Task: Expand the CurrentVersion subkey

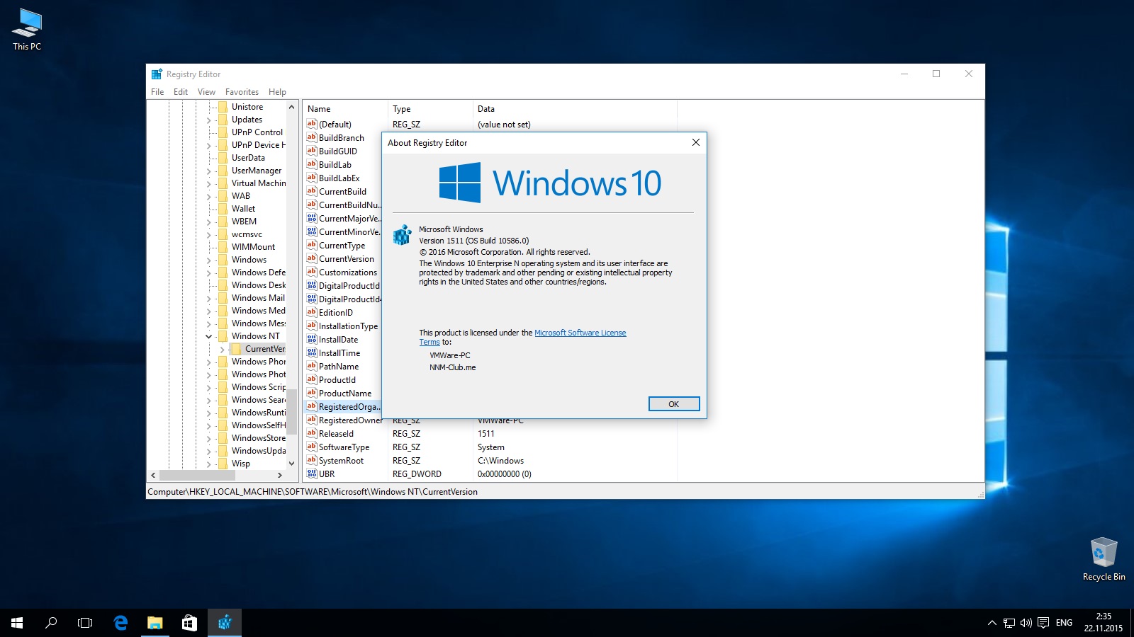Action: (223, 350)
